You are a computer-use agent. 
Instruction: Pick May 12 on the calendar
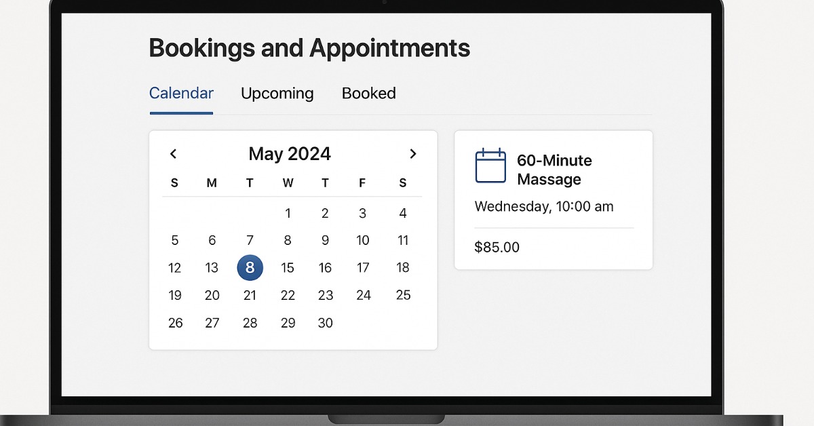click(x=175, y=268)
